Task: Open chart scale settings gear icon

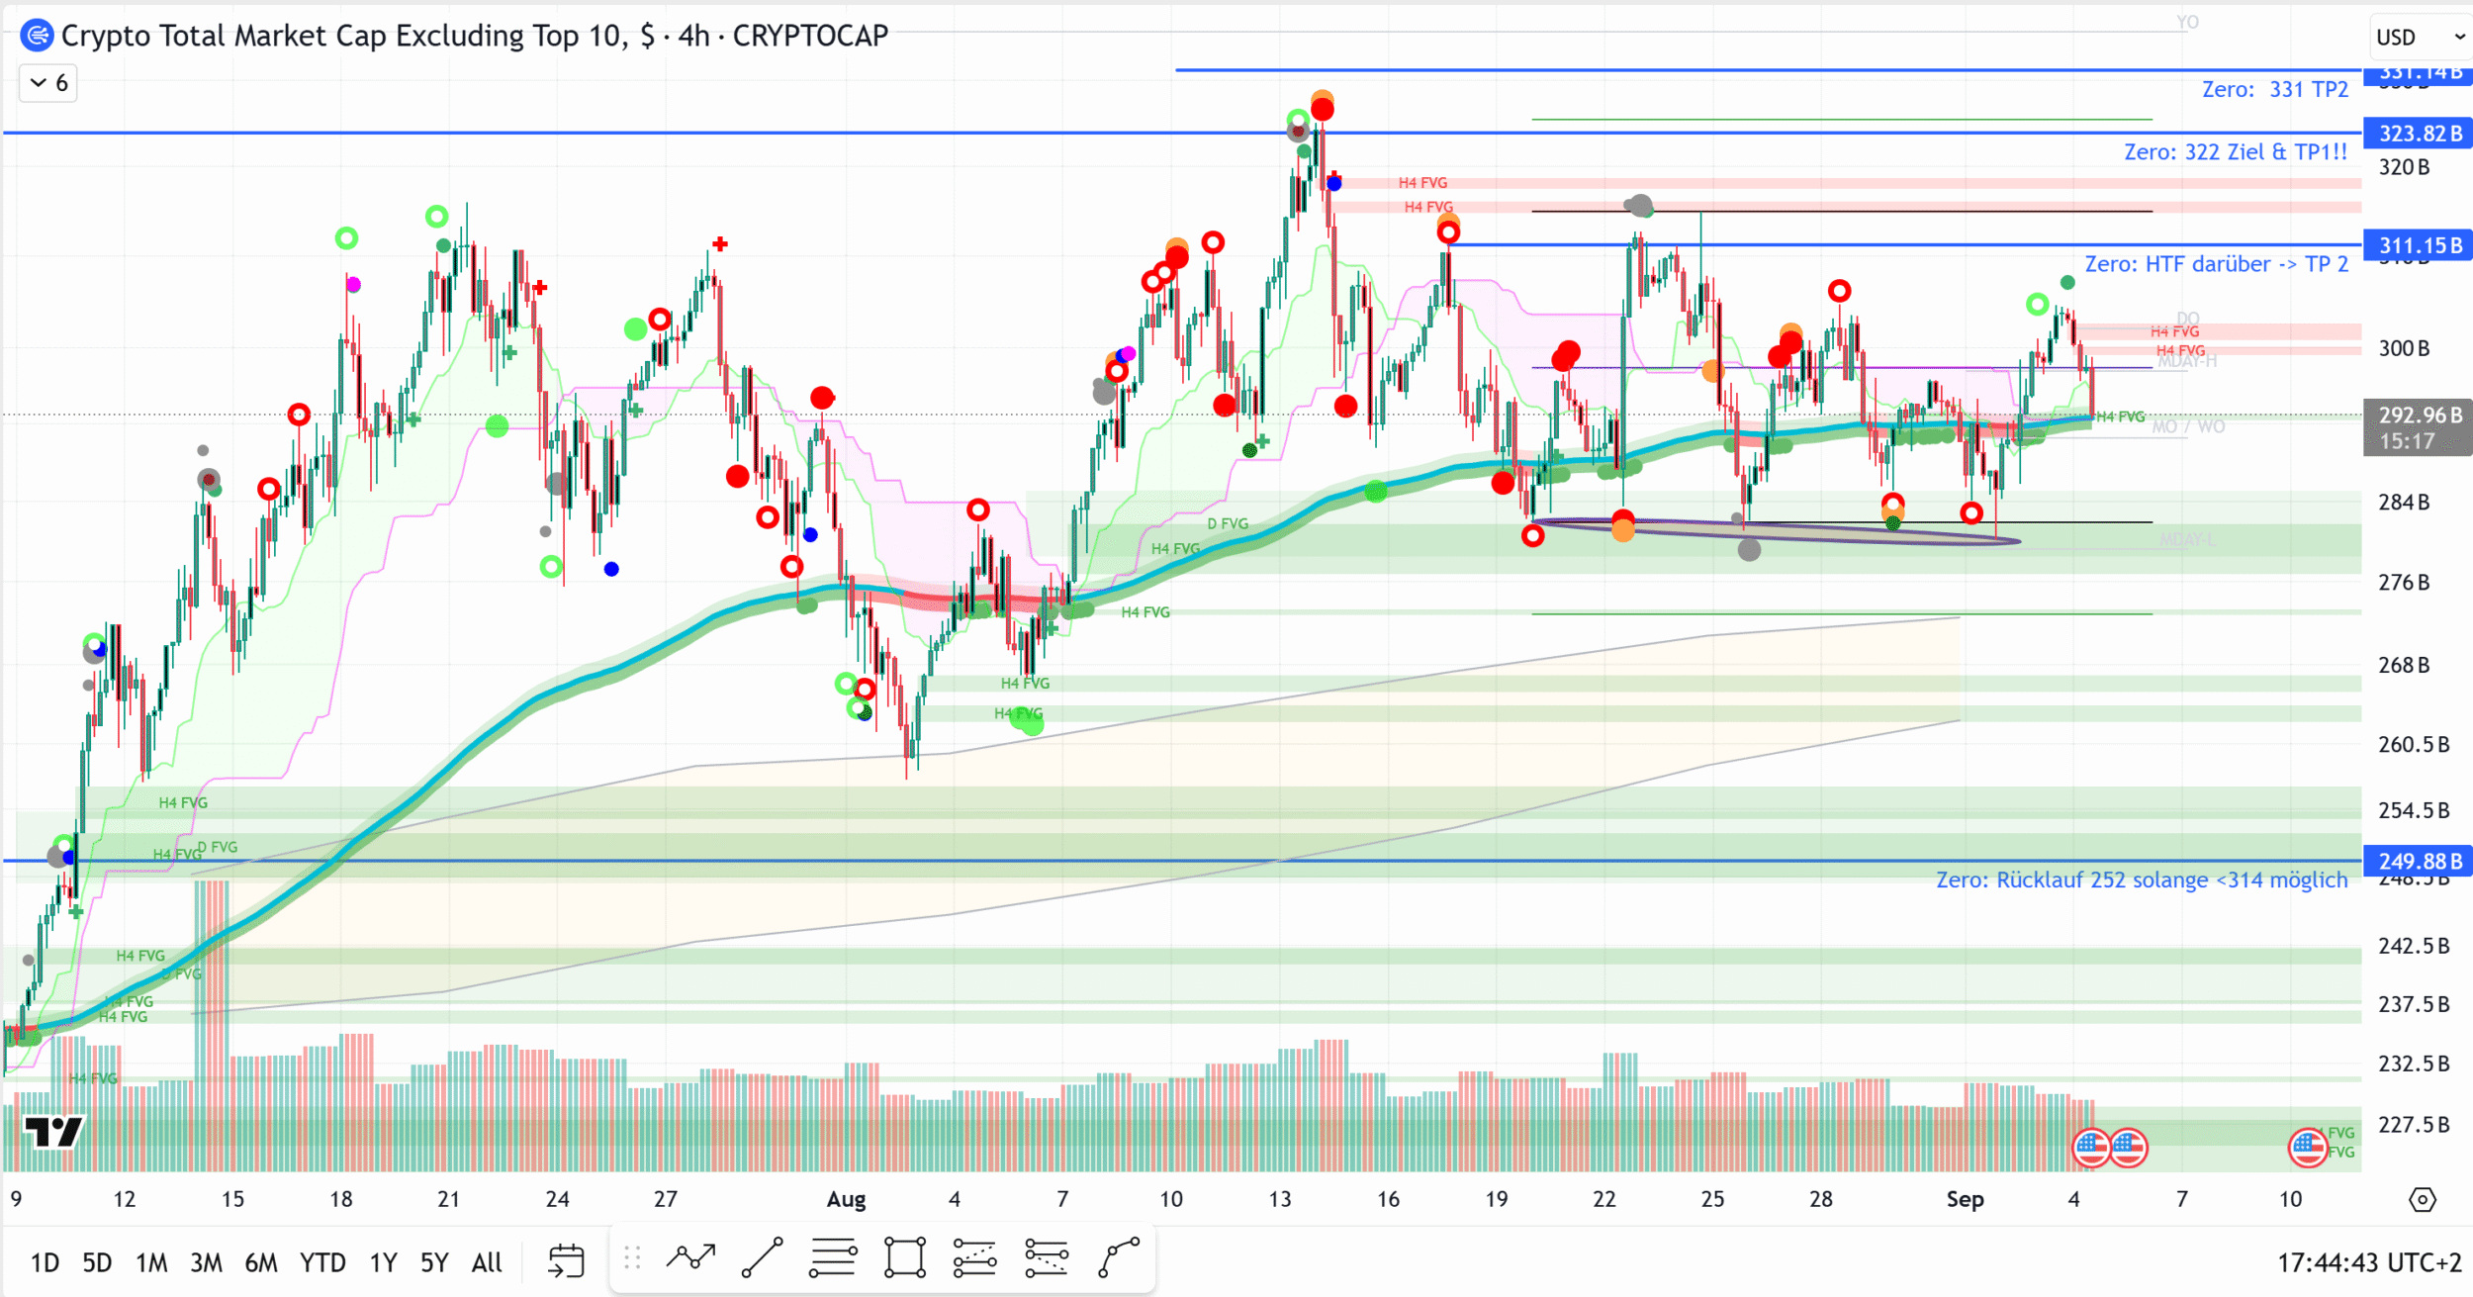Action: pos(2422,1200)
